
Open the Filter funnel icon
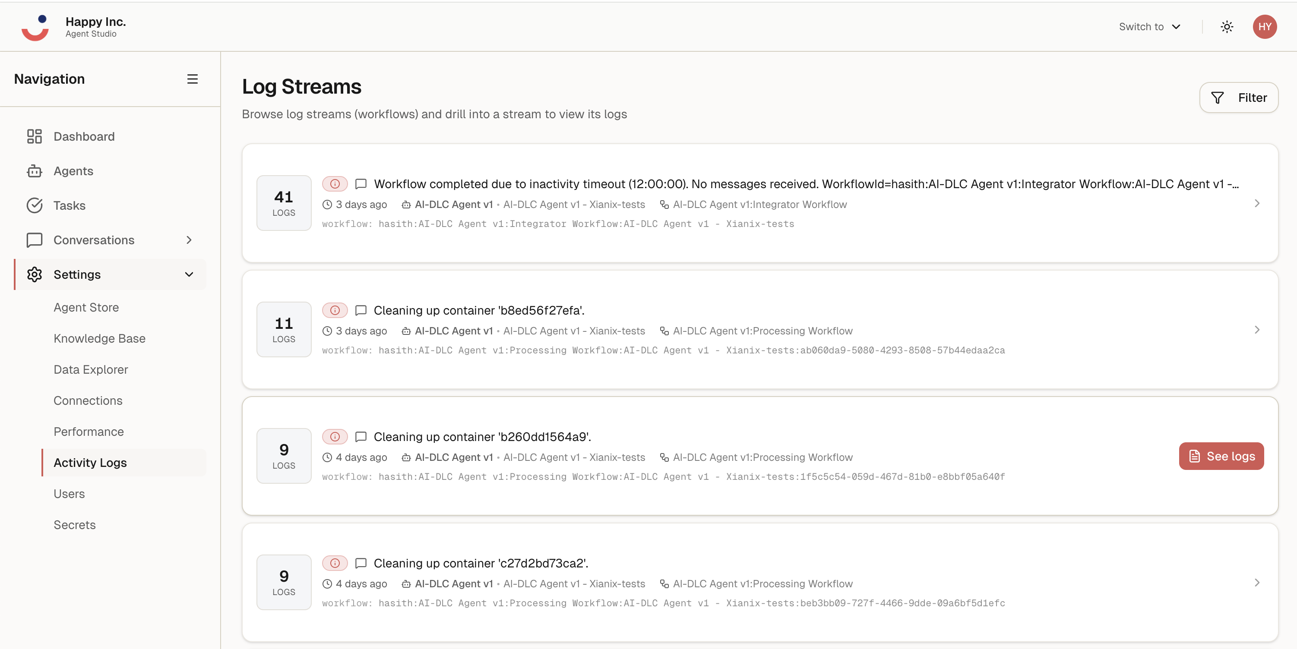(x=1218, y=97)
